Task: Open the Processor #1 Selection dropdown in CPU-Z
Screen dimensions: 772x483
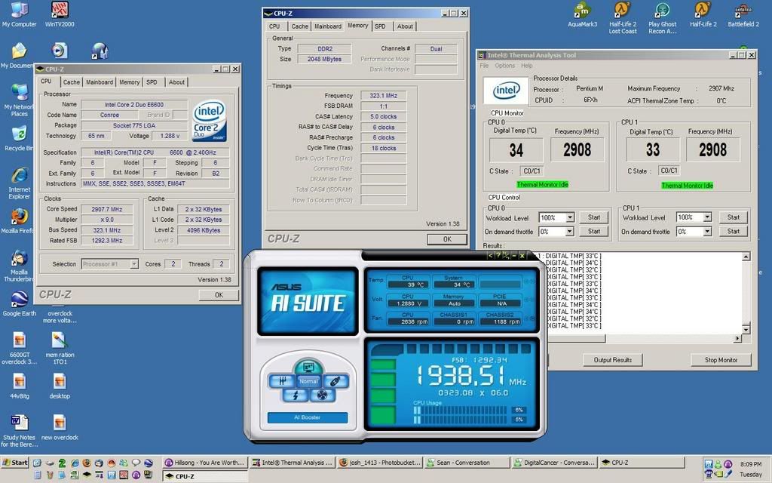Action: (x=134, y=264)
